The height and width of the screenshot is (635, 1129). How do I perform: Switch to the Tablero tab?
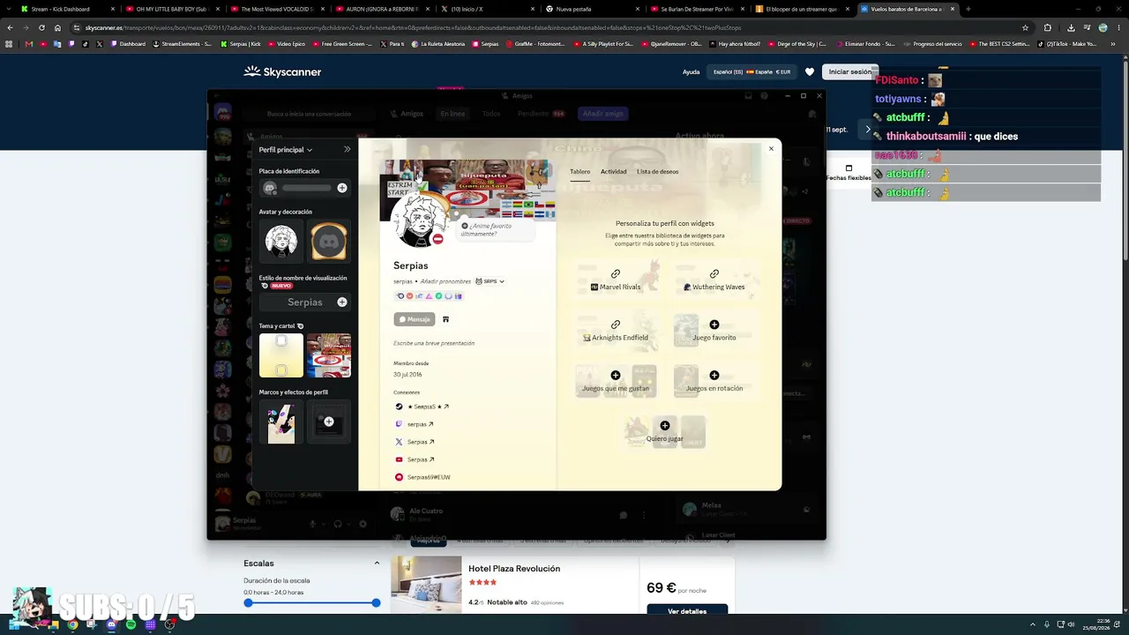(579, 172)
